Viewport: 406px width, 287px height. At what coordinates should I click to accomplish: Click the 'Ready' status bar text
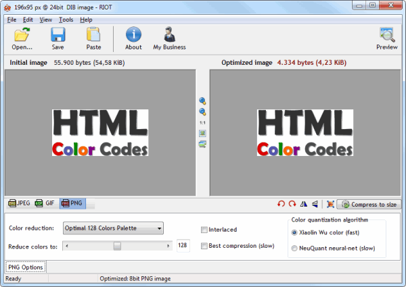pos(14,279)
